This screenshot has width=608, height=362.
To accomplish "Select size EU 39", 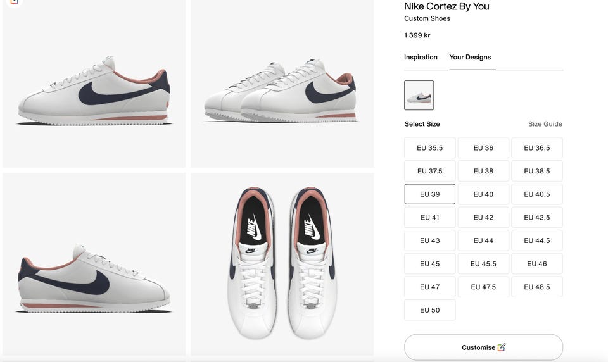I will point(429,194).
